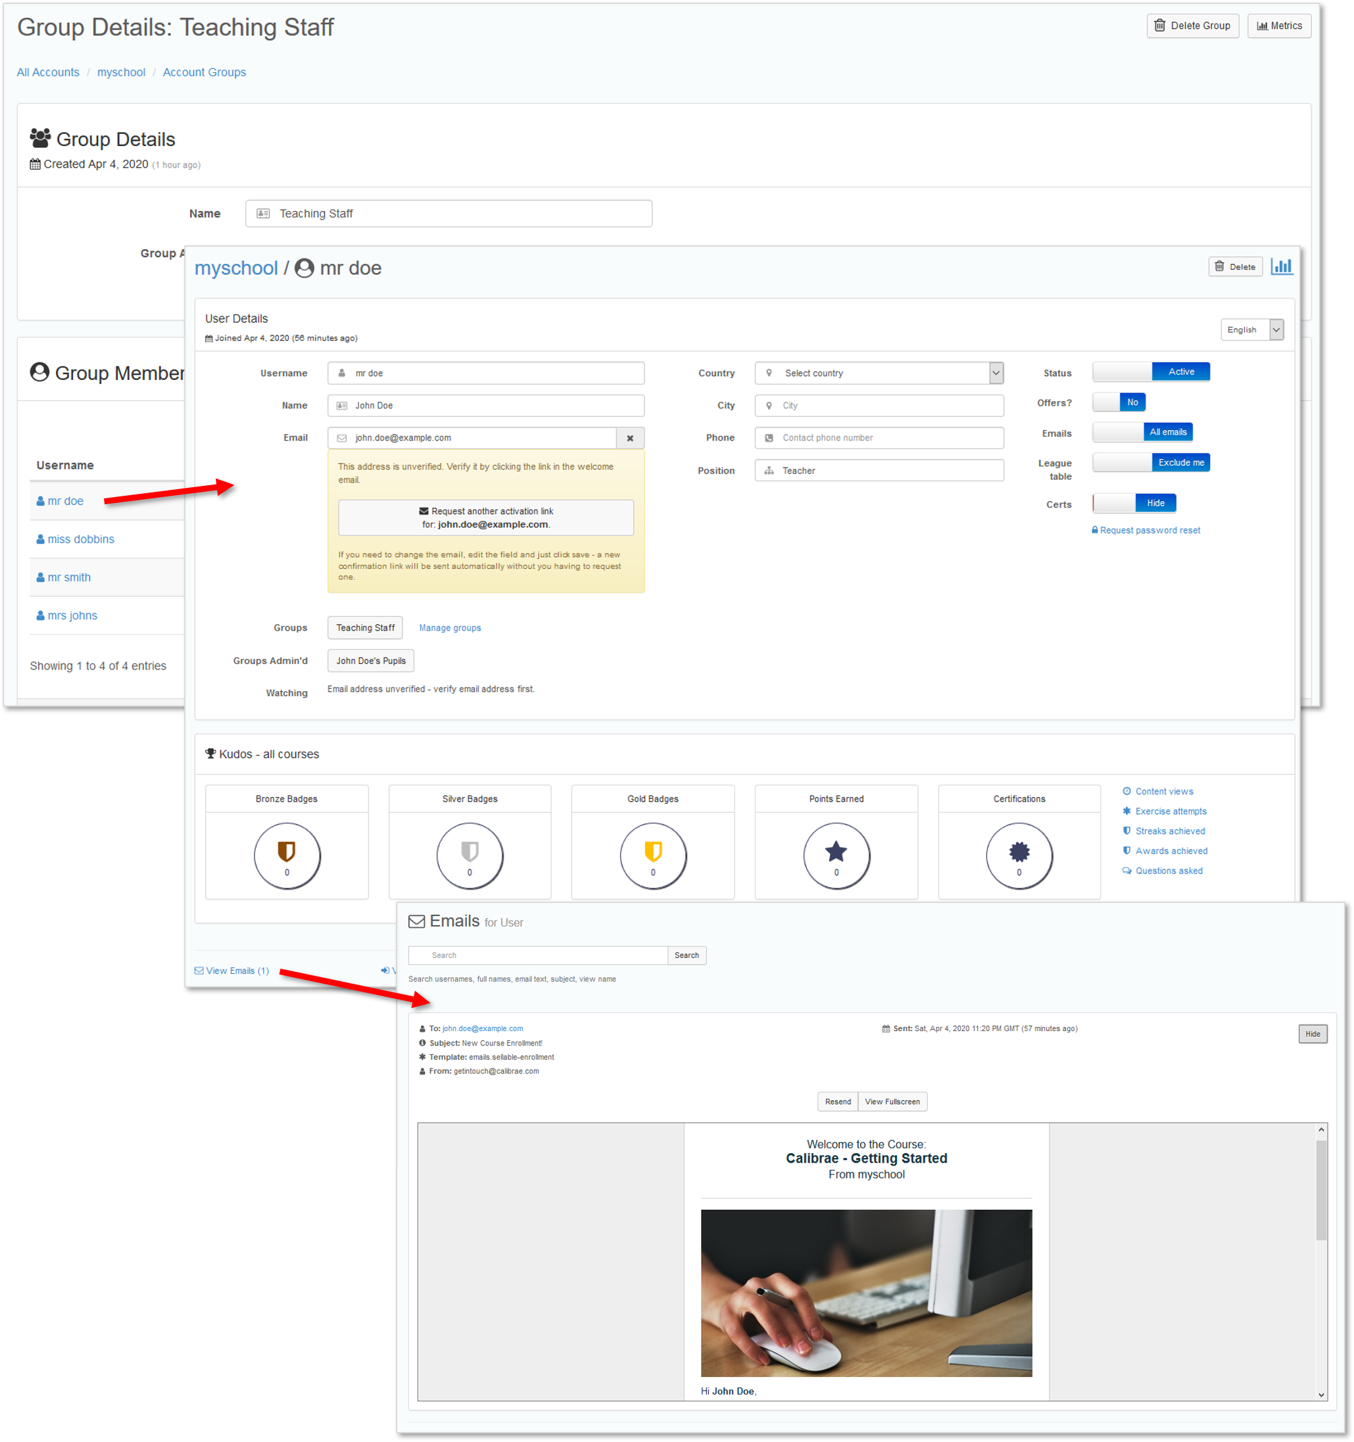The width and height of the screenshot is (1354, 1442).
Task: Click the bar chart metrics icon beside Delete
Action: 1281,266
